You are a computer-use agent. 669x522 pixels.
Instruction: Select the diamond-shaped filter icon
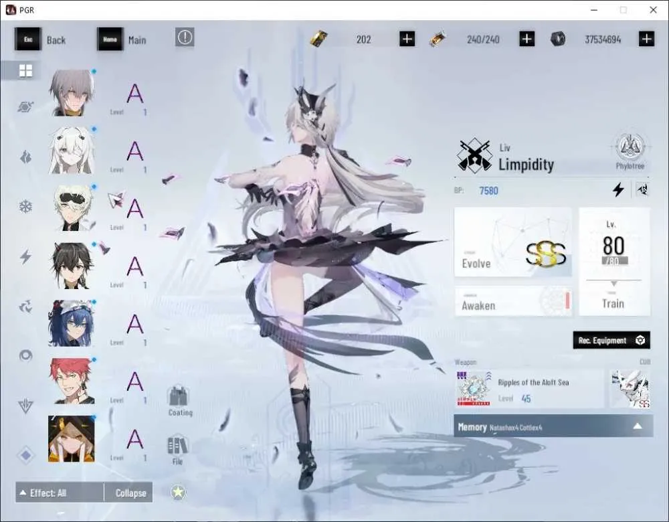tap(25, 456)
